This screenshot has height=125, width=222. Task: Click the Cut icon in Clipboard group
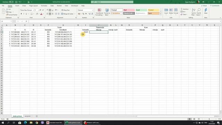(8, 9)
